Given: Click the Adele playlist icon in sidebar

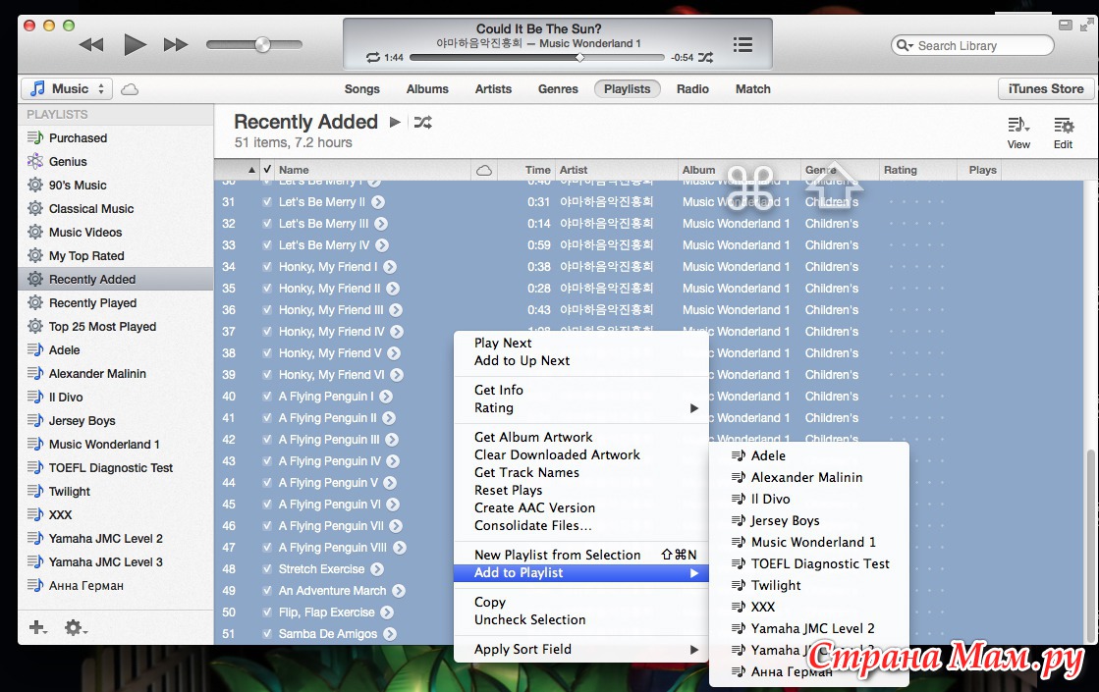Looking at the screenshot, I should 35,349.
